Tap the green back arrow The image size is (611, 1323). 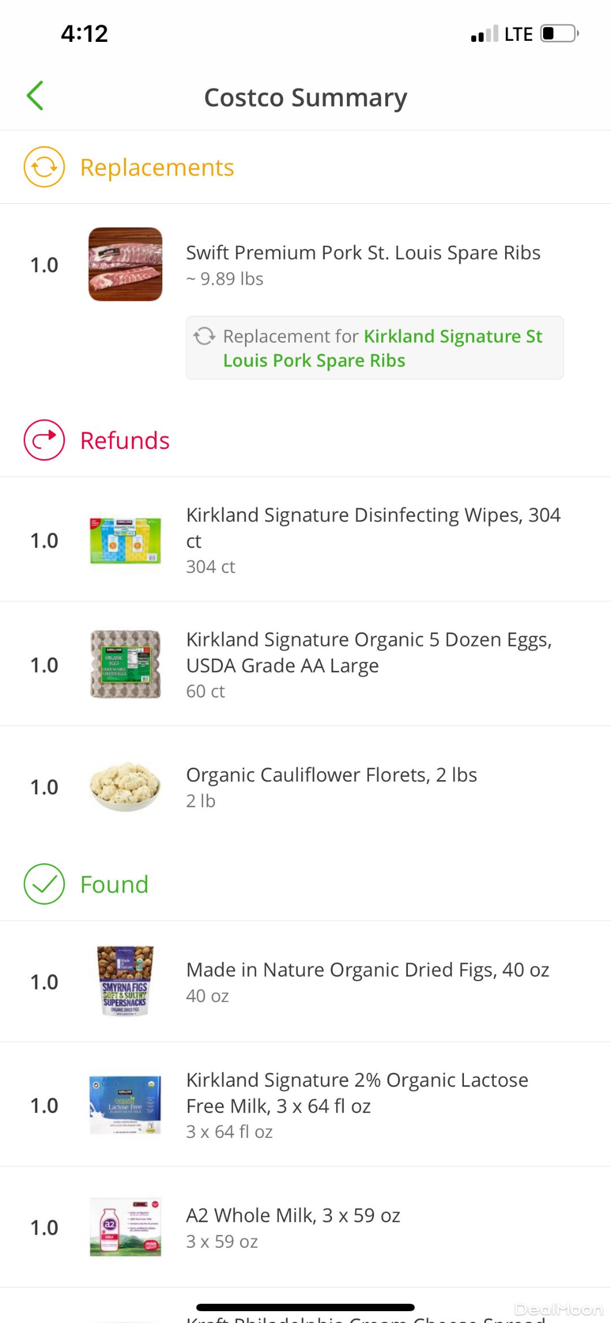pyautogui.click(x=35, y=96)
